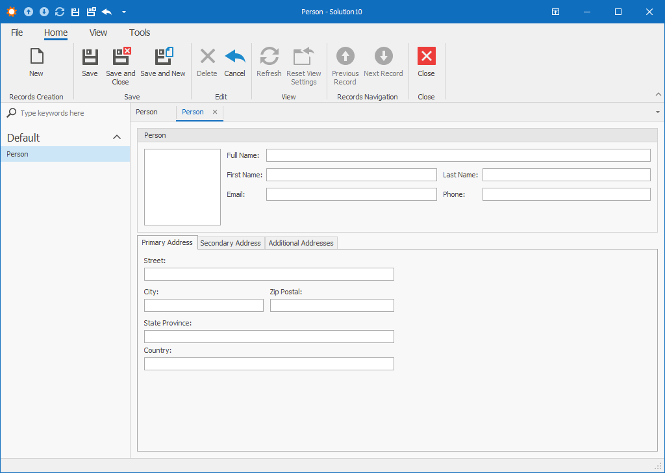Viewport: 665px width, 473px height.
Task: Click the title bar down-arrow next record icon
Action: pyautogui.click(x=44, y=12)
